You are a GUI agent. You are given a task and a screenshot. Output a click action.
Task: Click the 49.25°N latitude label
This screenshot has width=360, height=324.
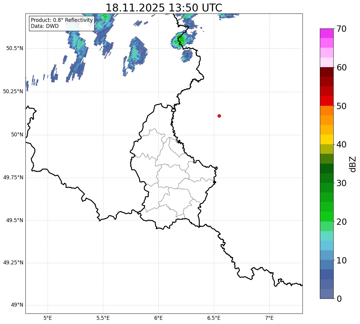tap(13, 263)
